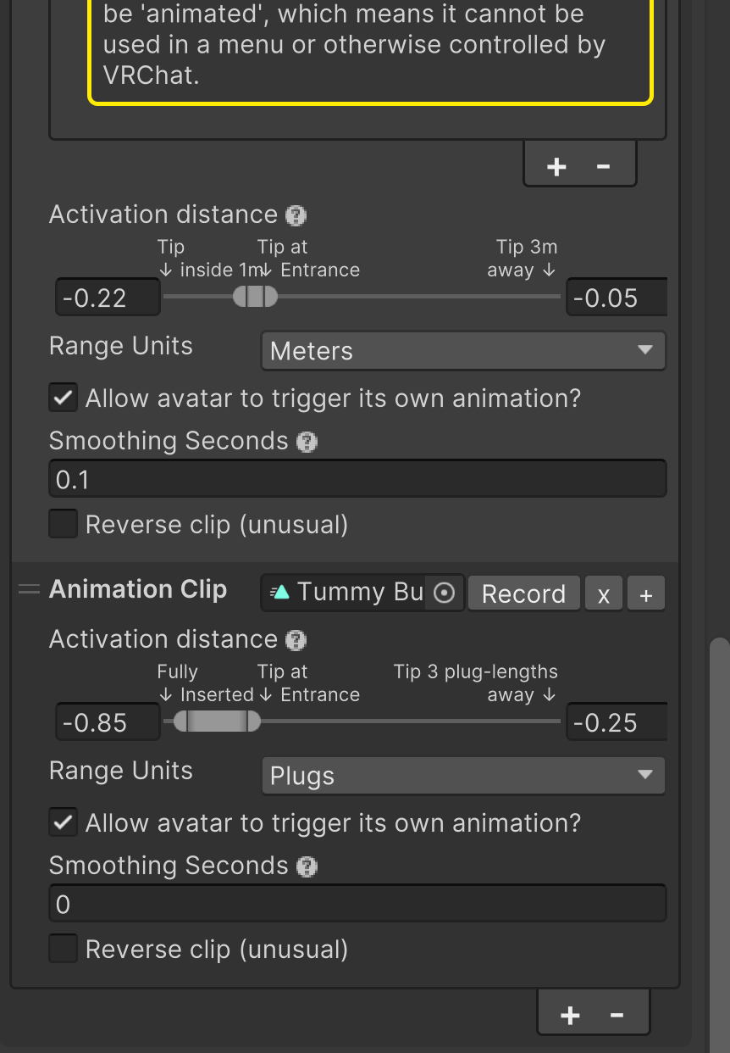Click the Plugs activation distance slider handle
Image resolution: width=730 pixels, height=1053 pixels.
[217, 721]
